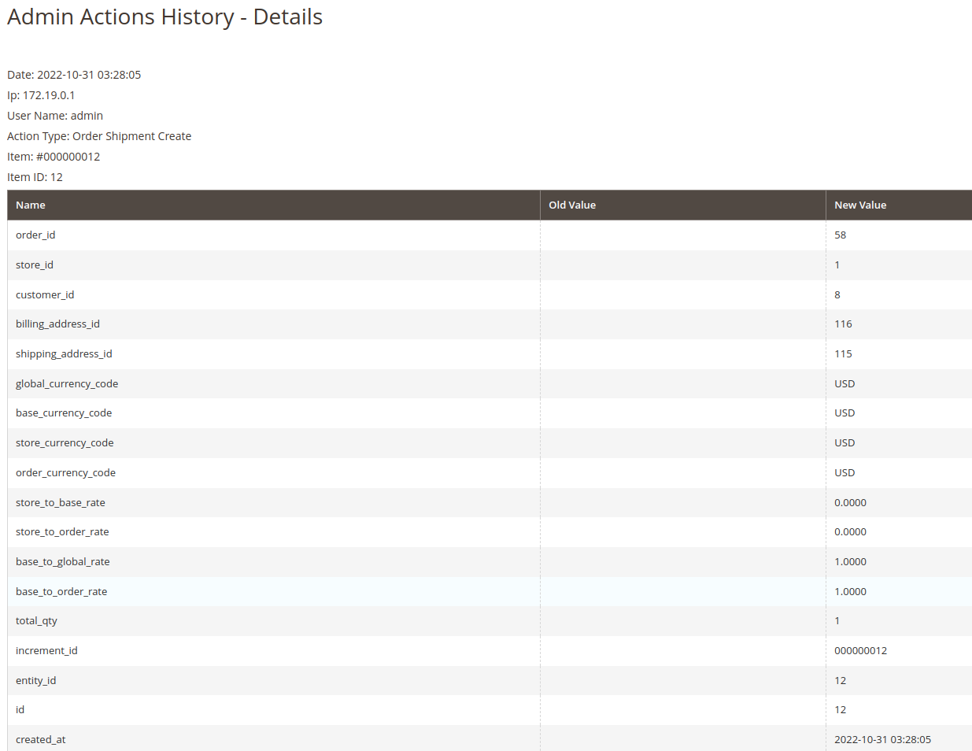This screenshot has height=751, width=972.
Task: Click the User Name: admin line
Action: point(55,116)
